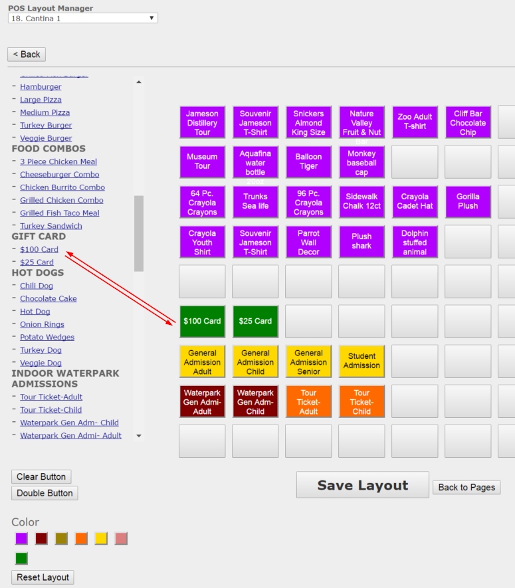Image resolution: width=515 pixels, height=588 pixels.
Task: Click the General Admission Senior button
Action: [x=308, y=361]
